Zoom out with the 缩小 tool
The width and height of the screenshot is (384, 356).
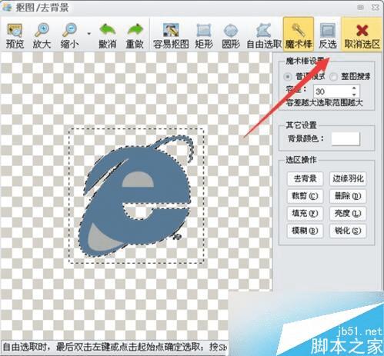coord(69,35)
